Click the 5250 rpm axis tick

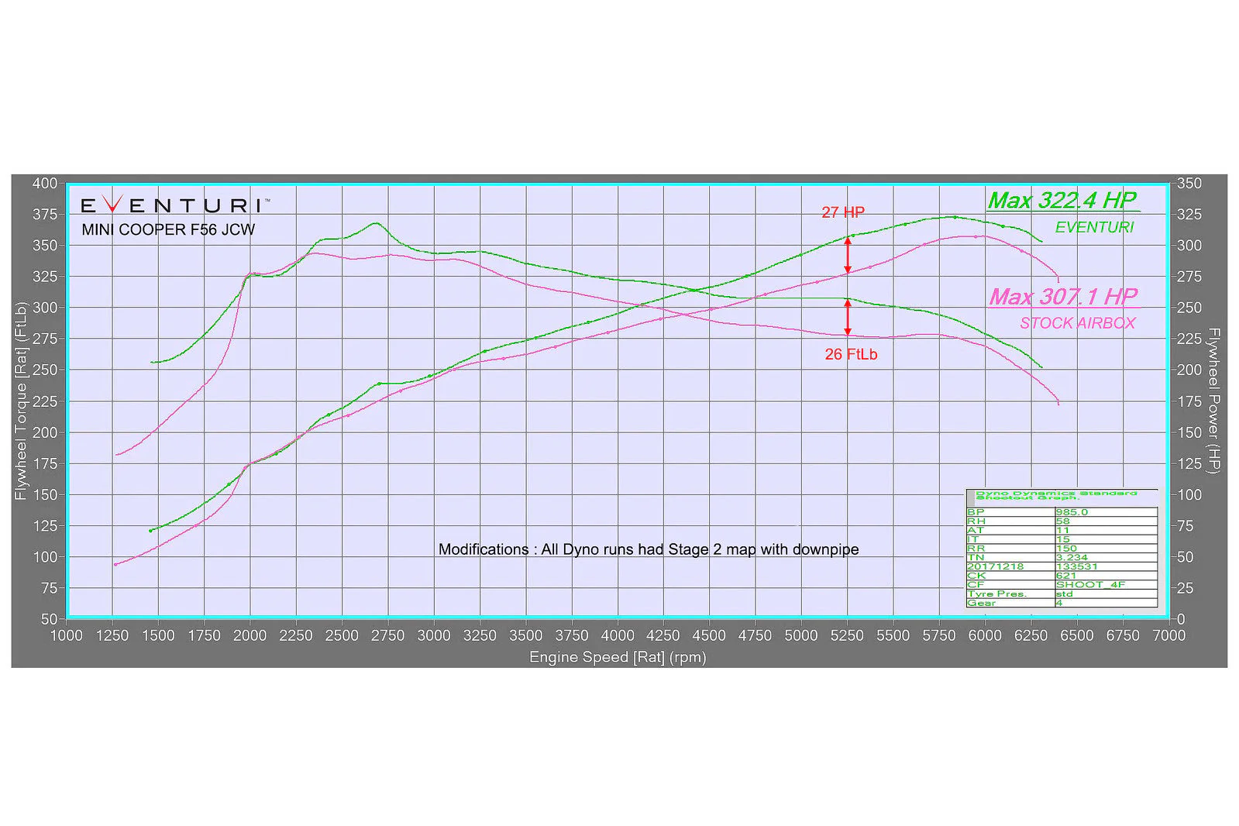coord(847,635)
